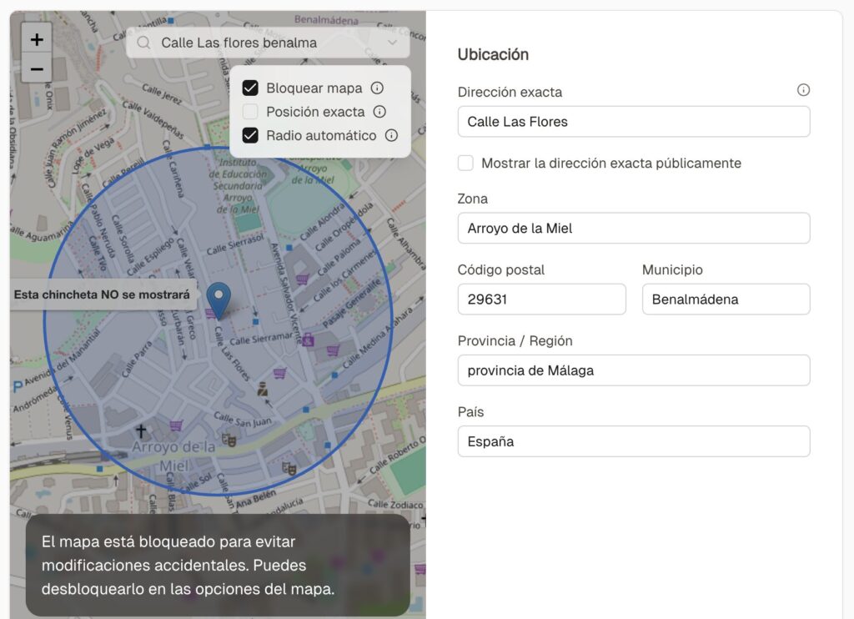This screenshot has width=854, height=619.
Task: Click the Zona field with Arroyo de la Miel
Action: click(634, 229)
